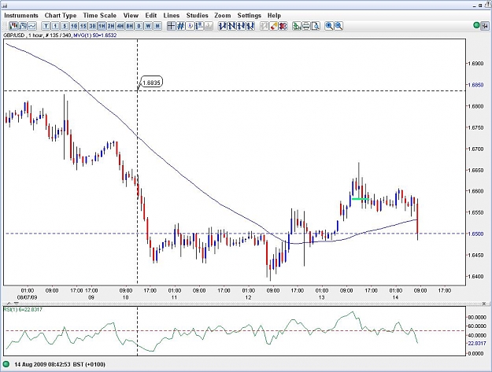492x372 pixels.
Task: Zoom out with the minus magnifier
Action: (x=338, y=26)
